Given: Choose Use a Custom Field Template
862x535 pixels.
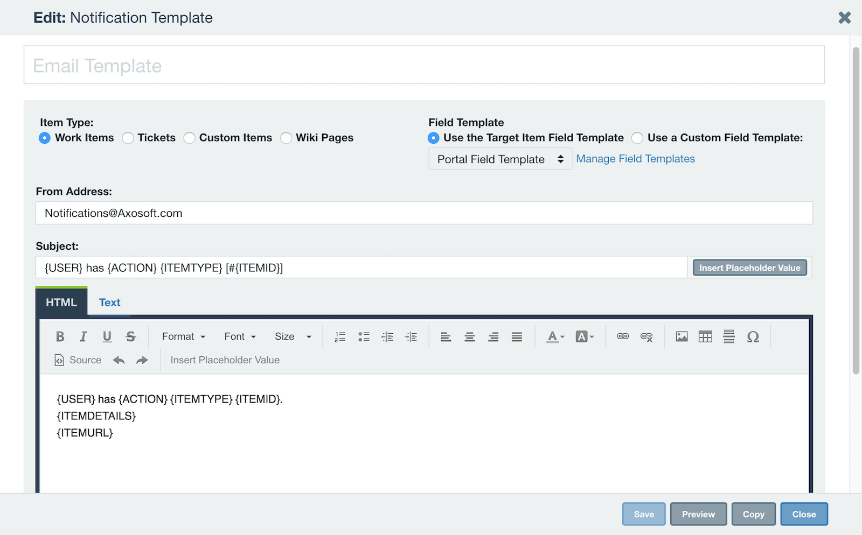Looking at the screenshot, I should (x=637, y=138).
